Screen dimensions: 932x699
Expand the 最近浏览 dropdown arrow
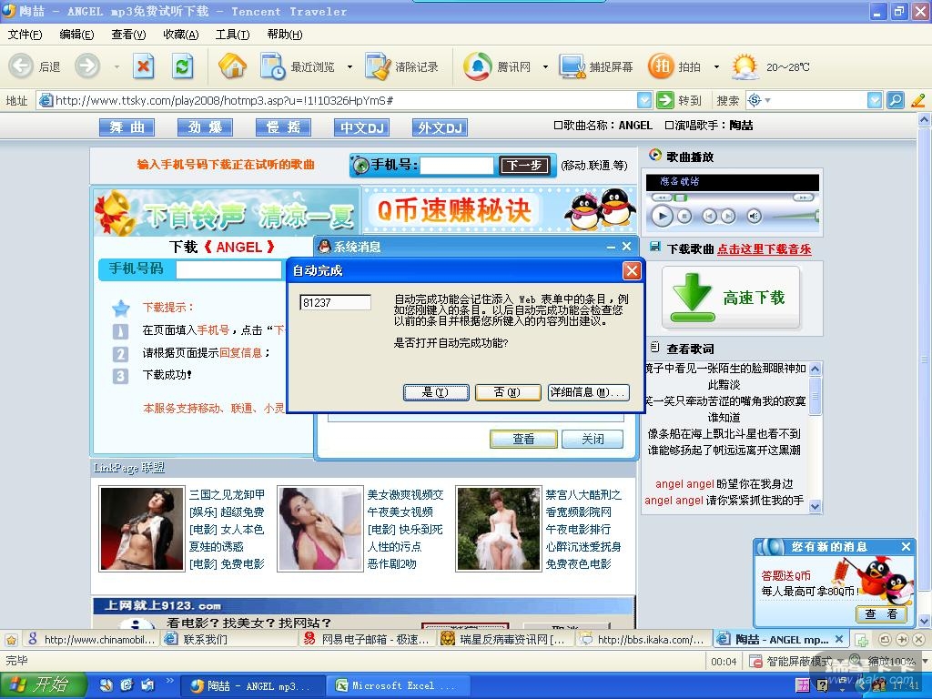click(x=349, y=66)
